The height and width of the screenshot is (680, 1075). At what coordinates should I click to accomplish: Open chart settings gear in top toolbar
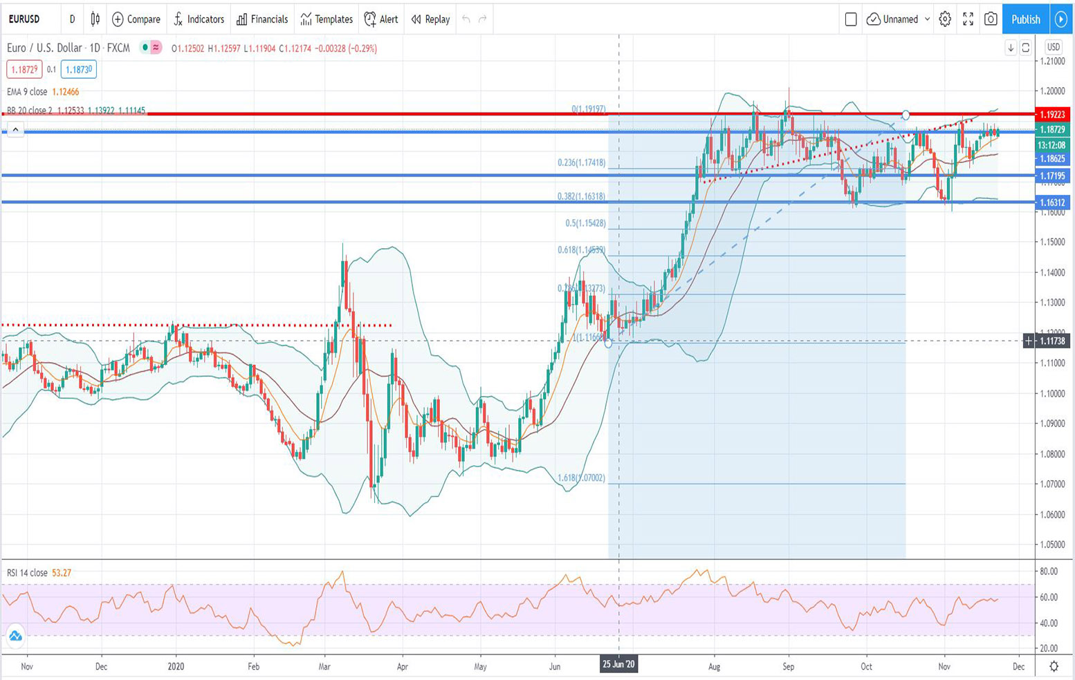[x=945, y=19]
